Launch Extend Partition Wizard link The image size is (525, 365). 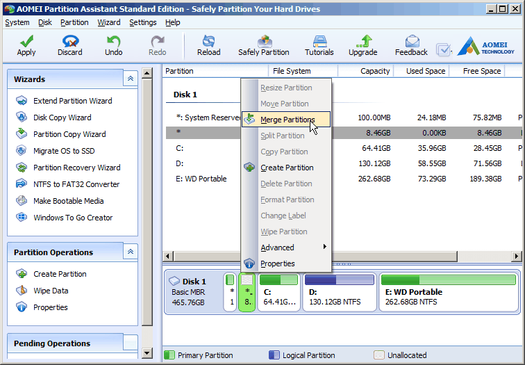click(73, 101)
